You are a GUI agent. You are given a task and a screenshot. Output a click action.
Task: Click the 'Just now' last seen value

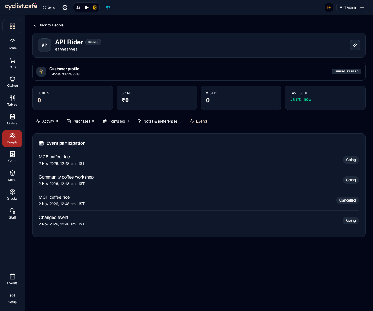(301, 99)
